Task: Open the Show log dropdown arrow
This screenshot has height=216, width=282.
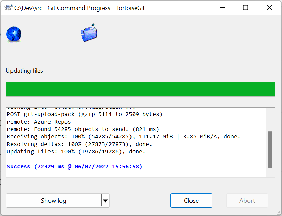Action: (105, 200)
